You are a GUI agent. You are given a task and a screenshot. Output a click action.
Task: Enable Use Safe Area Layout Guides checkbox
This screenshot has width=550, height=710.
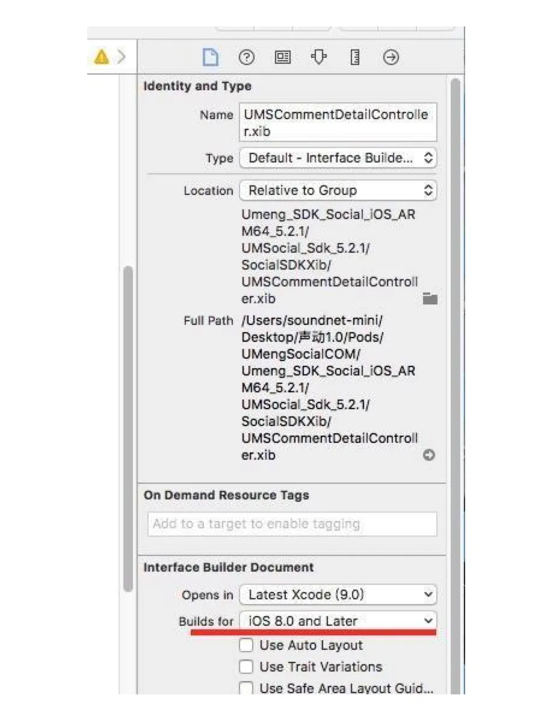(x=246, y=688)
